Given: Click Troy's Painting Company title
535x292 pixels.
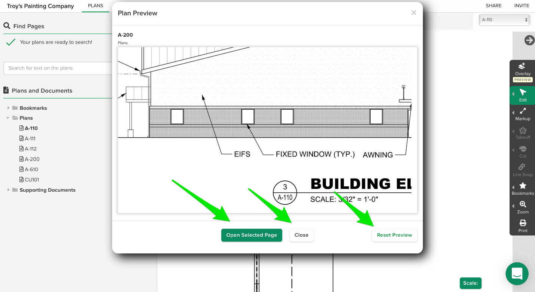Looking at the screenshot, I should 40,6.
